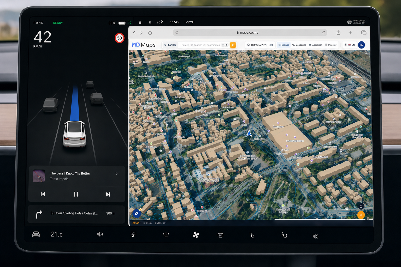The image size is (401, 267).
Task: Go forward in the browser
Action: point(141,33)
